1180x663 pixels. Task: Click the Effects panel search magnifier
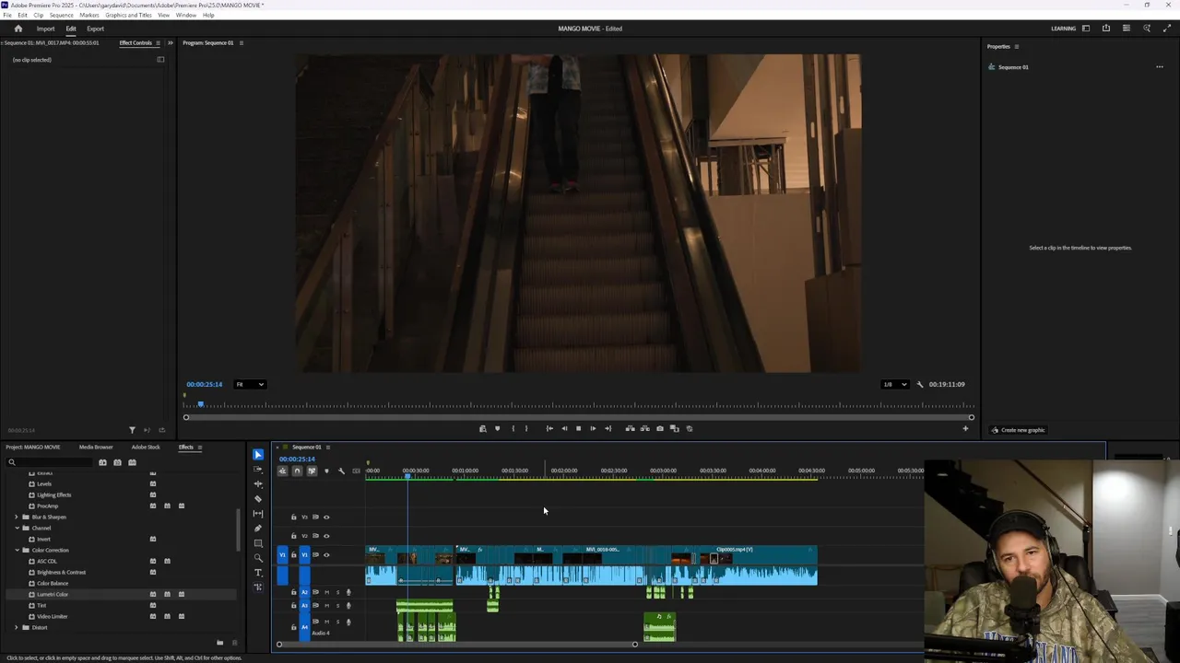click(12, 462)
